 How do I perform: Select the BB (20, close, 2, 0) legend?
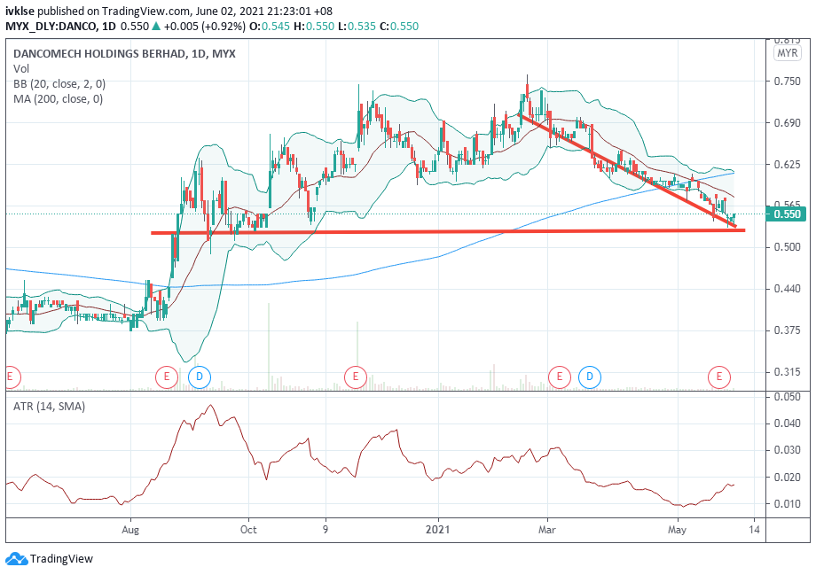(x=59, y=83)
